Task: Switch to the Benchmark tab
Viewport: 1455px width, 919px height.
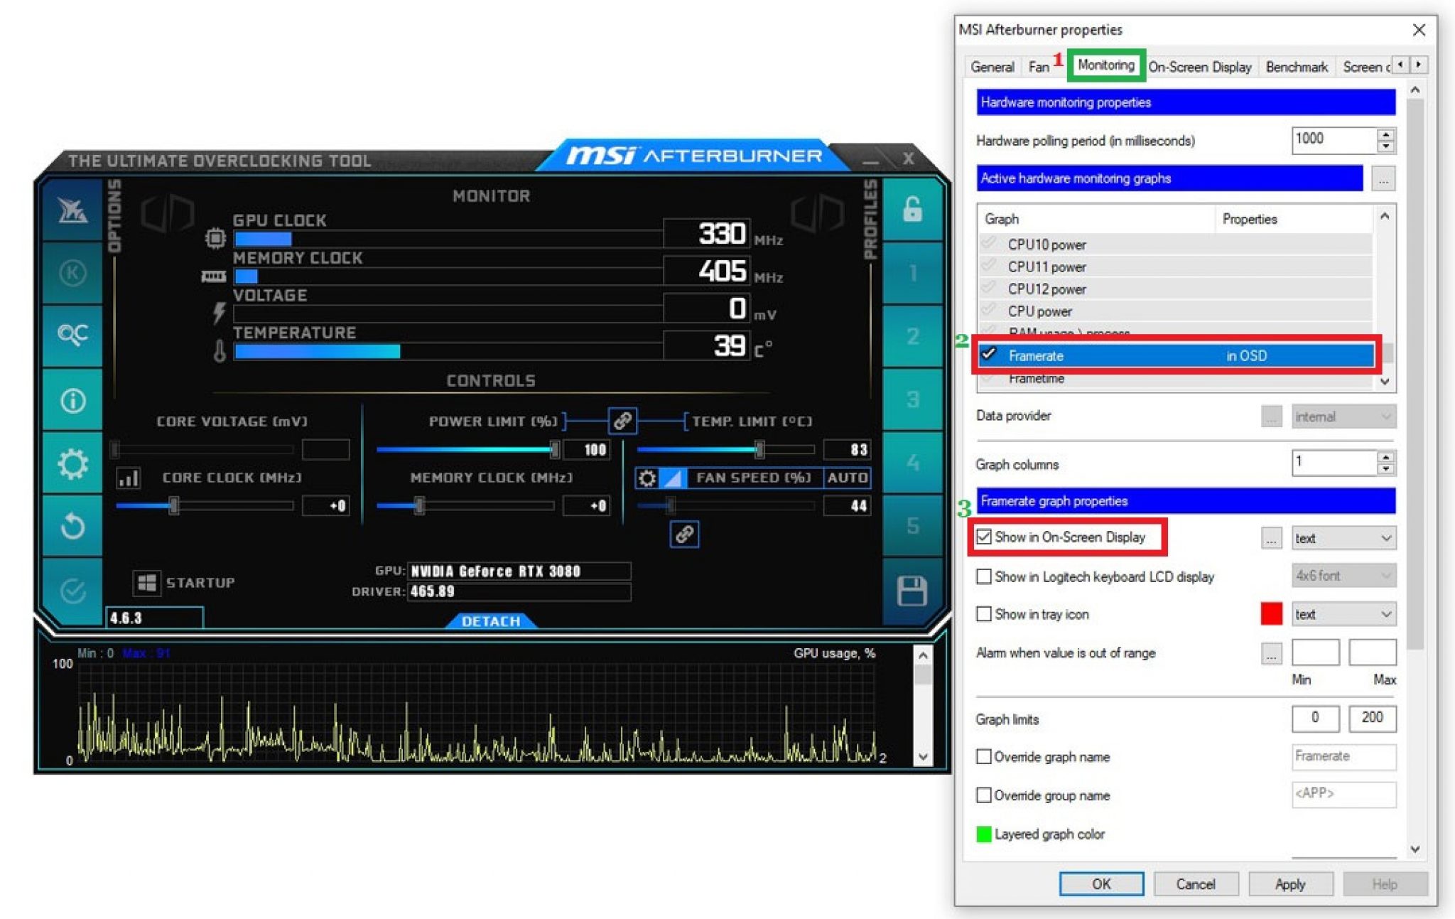Action: [x=1297, y=67]
